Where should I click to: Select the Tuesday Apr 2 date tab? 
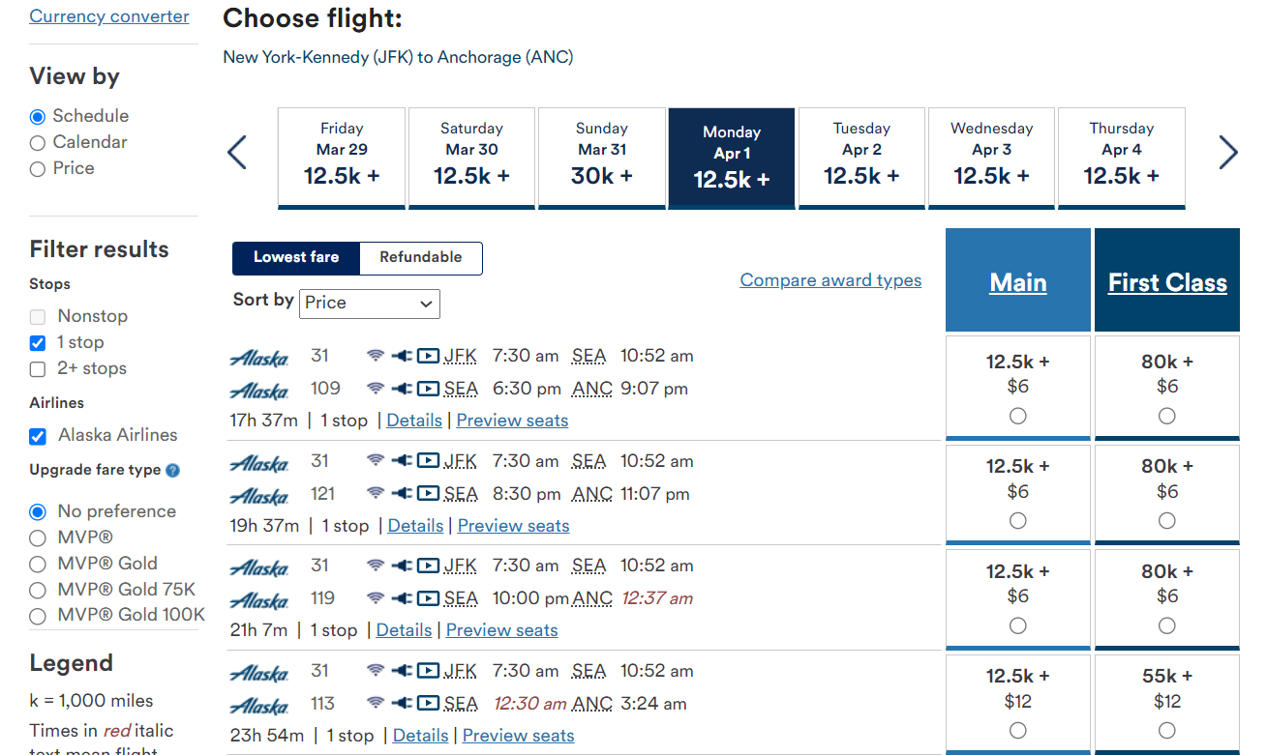(861, 158)
